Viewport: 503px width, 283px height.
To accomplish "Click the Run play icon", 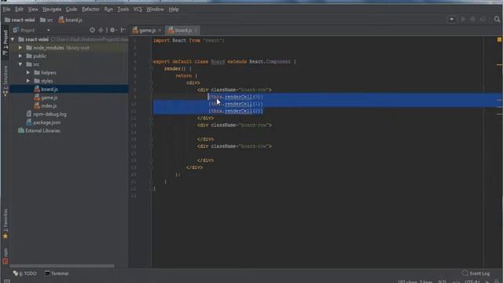I will coord(463,20).
